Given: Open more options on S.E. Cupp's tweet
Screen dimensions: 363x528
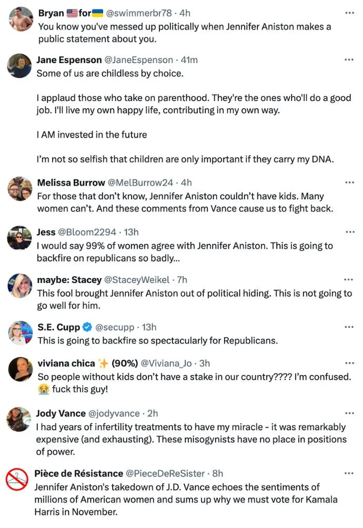Looking at the screenshot, I should [x=349, y=327].
